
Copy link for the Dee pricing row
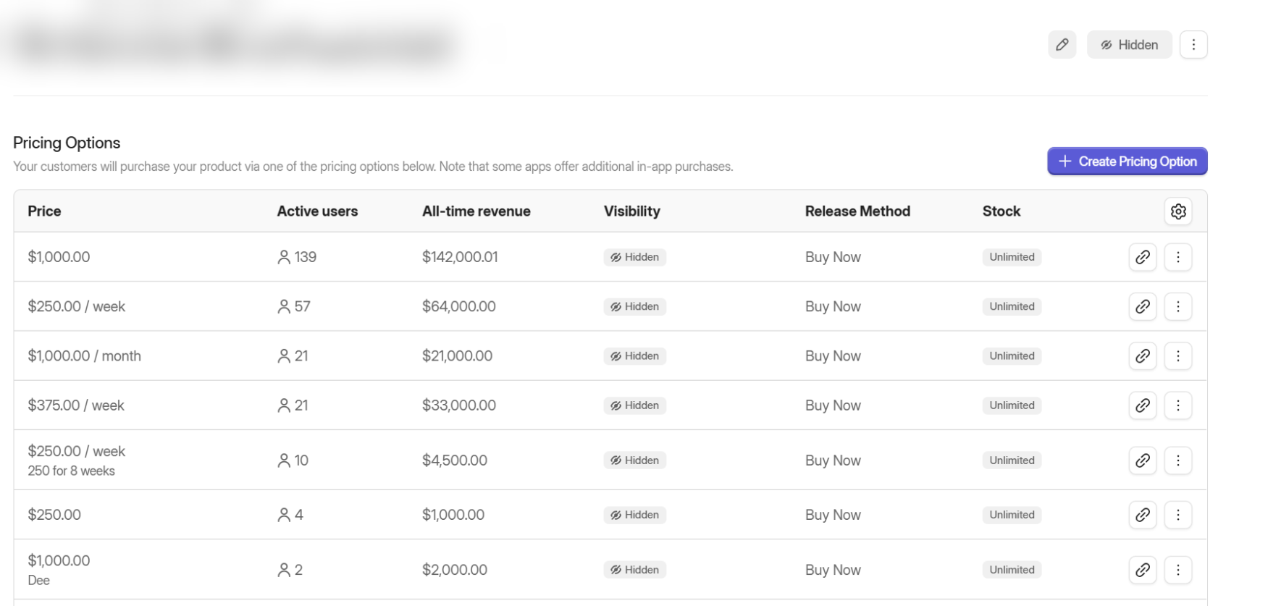1143,570
